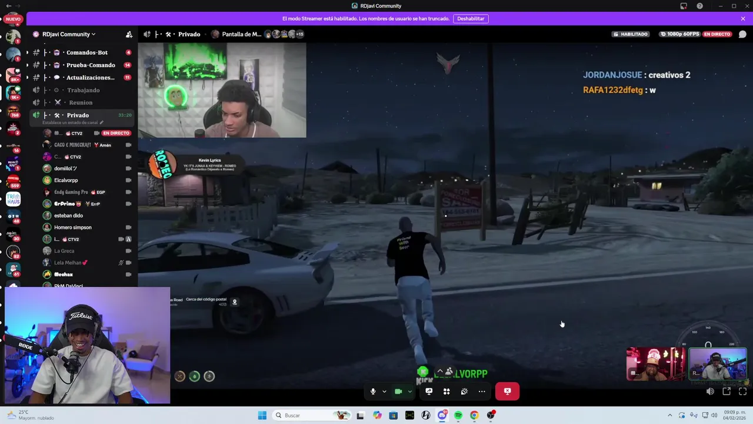Screen dimensions: 753x424
Task: Select user Mechax in voice list
Action: click(x=87, y=274)
